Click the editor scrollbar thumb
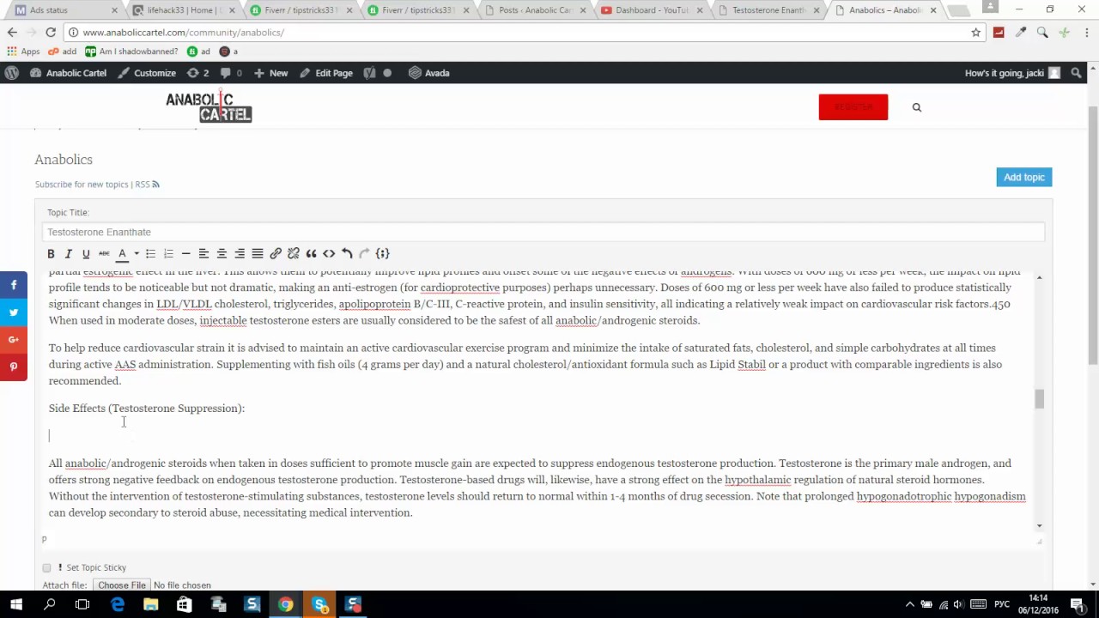This screenshot has height=618, width=1099. click(1039, 399)
